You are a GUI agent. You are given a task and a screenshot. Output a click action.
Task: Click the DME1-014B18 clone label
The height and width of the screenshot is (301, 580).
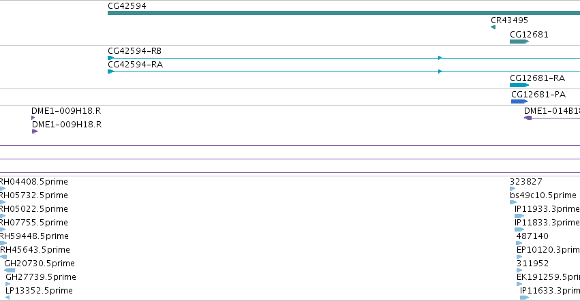(552, 110)
